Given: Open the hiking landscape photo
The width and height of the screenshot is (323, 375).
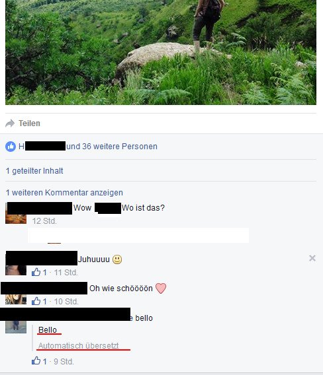Looking at the screenshot, I should click(161, 52).
